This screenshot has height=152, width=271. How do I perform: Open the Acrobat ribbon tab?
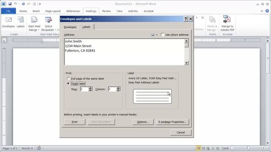click(x=149, y=11)
